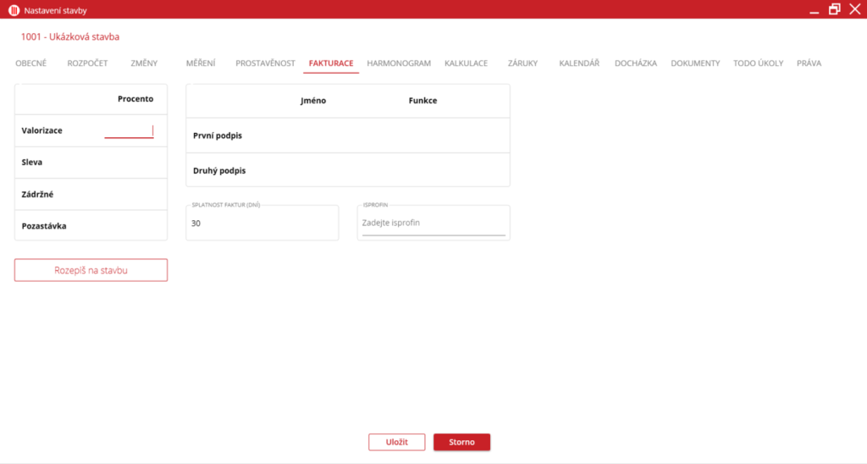Click the app logo in the title bar
The image size is (867, 464).
(x=14, y=10)
